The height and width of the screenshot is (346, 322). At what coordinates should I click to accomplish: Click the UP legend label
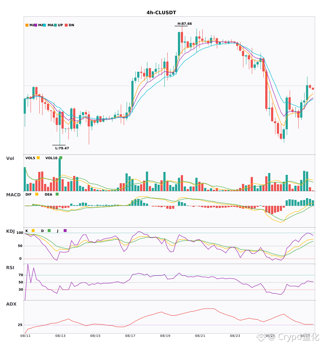click(60, 25)
